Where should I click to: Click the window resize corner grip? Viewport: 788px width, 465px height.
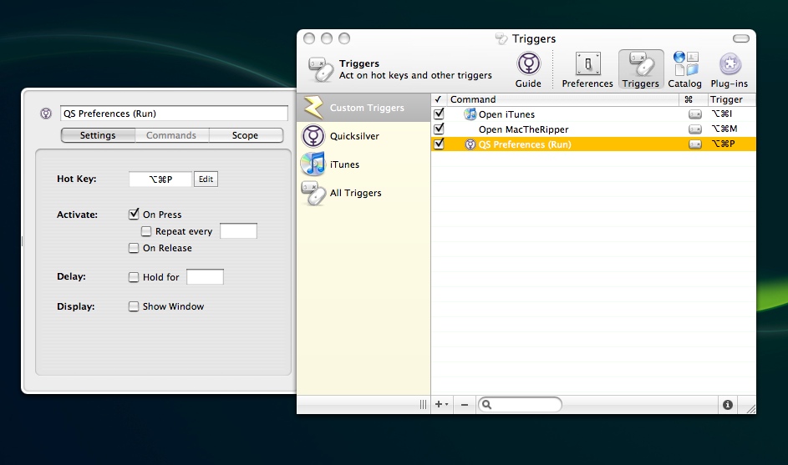(750, 409)
